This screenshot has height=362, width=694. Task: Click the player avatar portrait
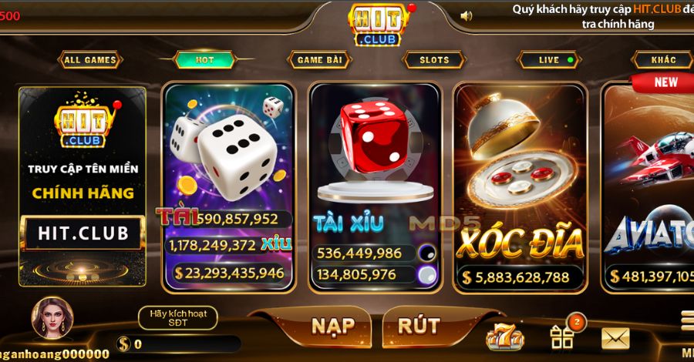pyautogui.click(x=52, y=318)
